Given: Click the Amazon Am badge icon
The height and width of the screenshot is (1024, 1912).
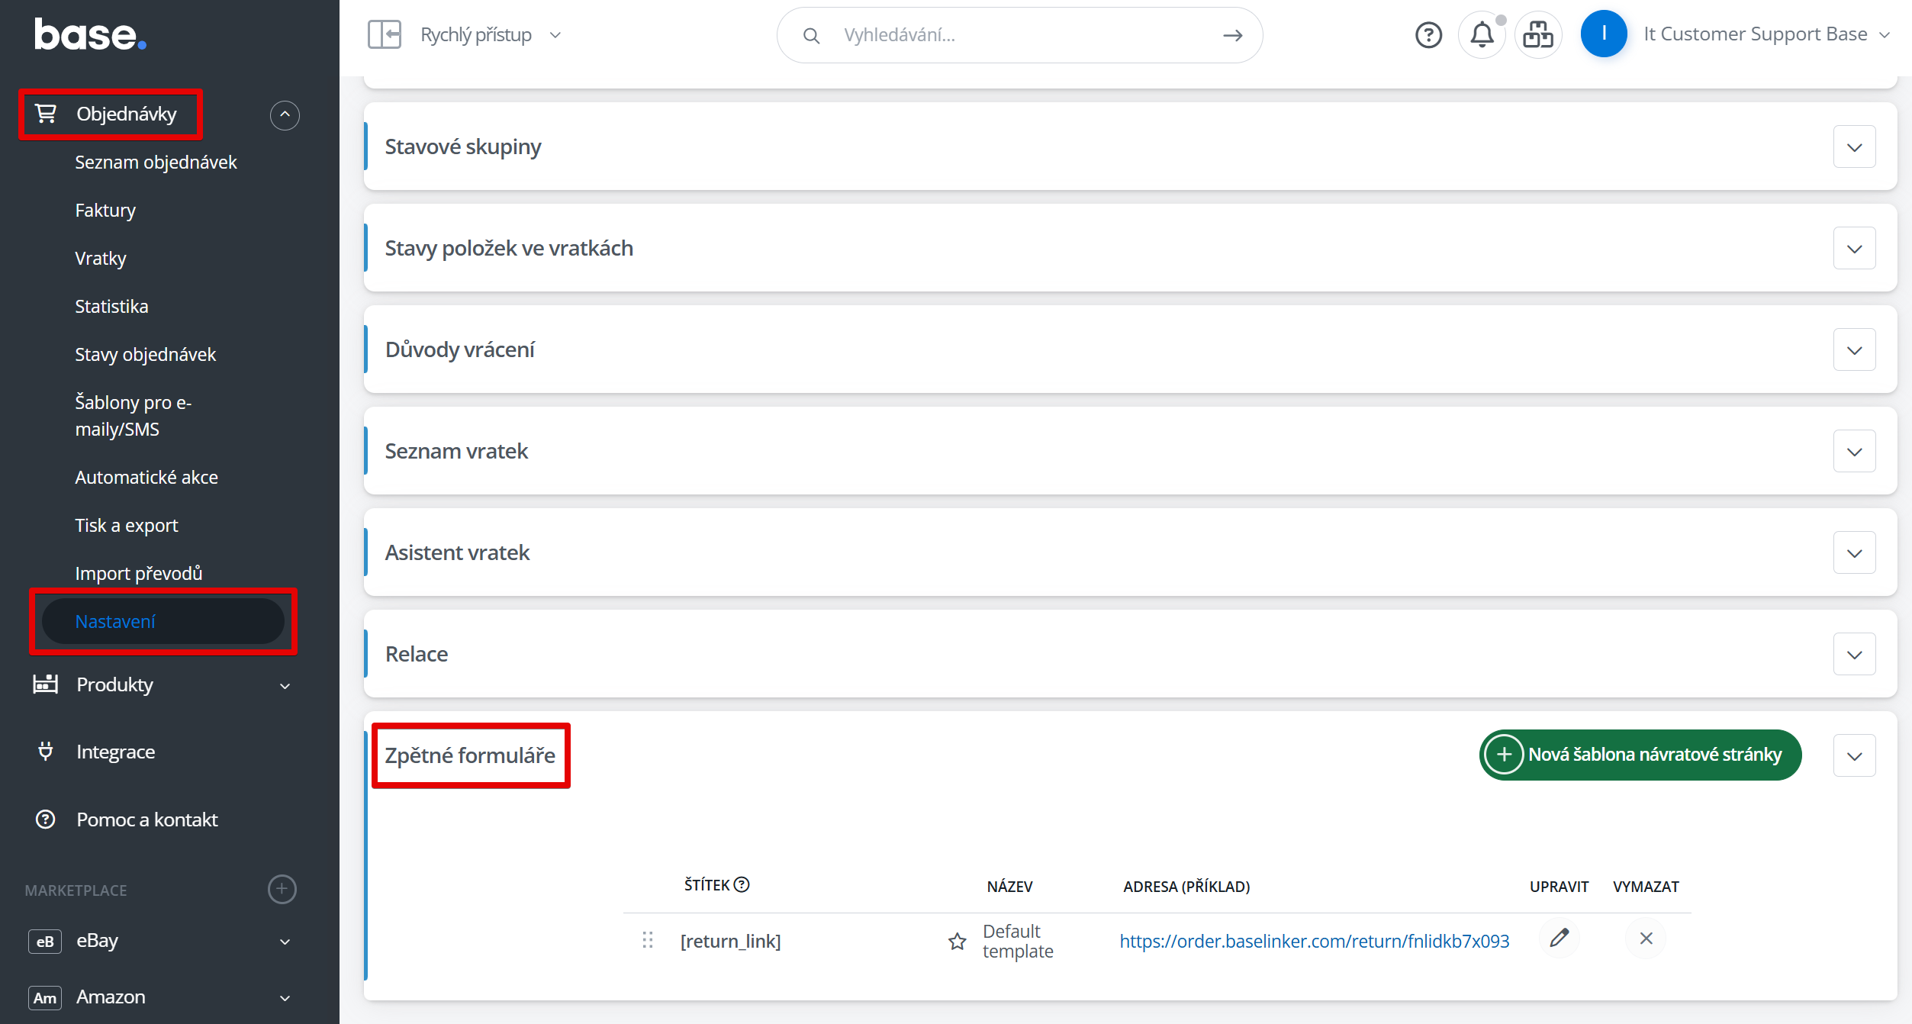Looking at the screenshot, I should click(x=45, y=997).
